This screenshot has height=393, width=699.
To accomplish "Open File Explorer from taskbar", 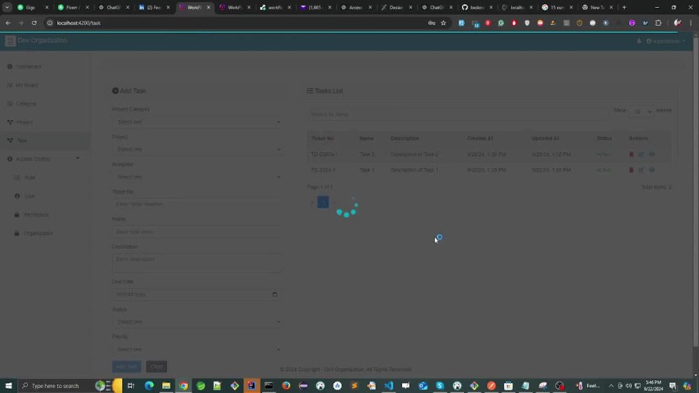I will (x=166, y=385).
